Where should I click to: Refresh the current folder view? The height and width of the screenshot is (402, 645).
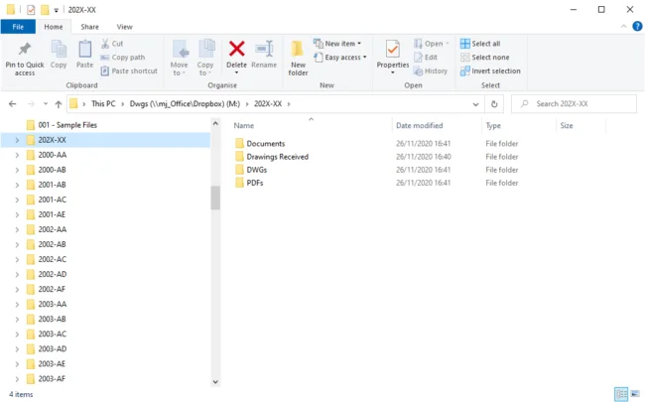(496, 103)
